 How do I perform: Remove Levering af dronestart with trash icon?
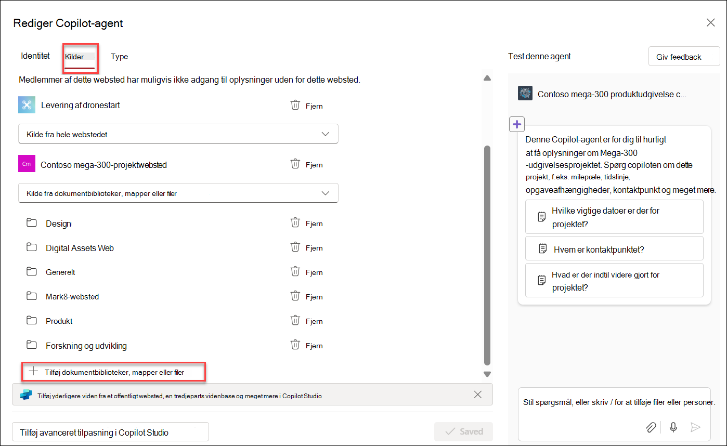tap(295, 105)
